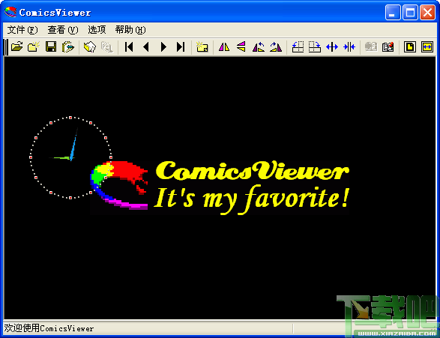Jump to the last page button
The image size is (440, 338).
(181, 47)
